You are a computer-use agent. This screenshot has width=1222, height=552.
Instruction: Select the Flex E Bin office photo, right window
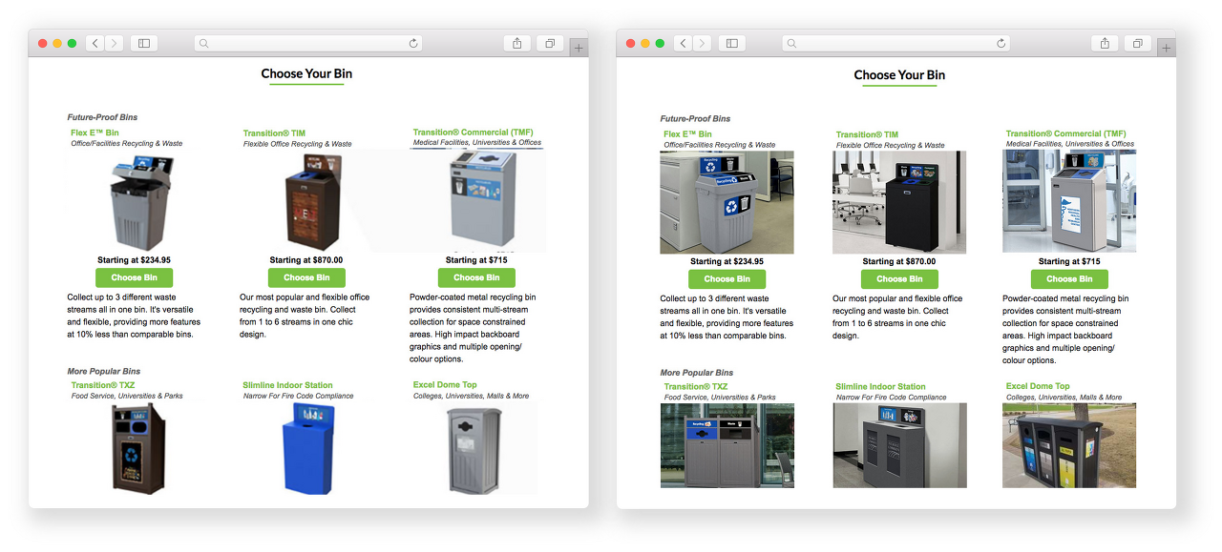tap(727, 202)
